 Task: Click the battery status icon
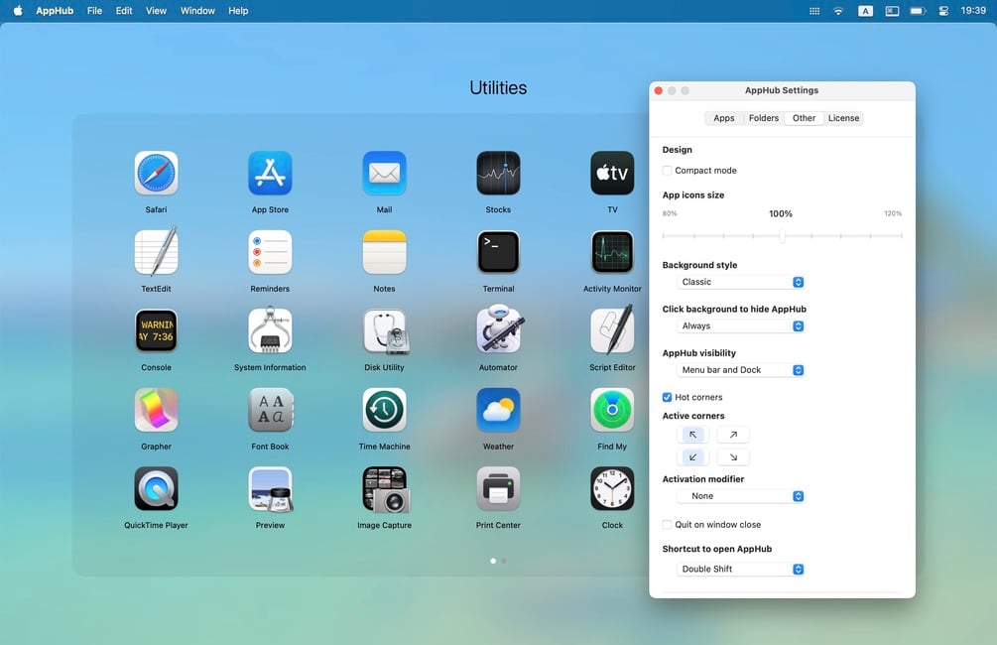tap(918, 11)
